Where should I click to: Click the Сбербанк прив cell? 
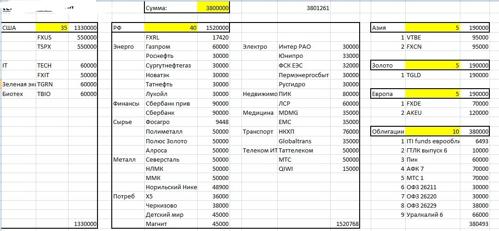pyautogui.click(x=171, y=103)
